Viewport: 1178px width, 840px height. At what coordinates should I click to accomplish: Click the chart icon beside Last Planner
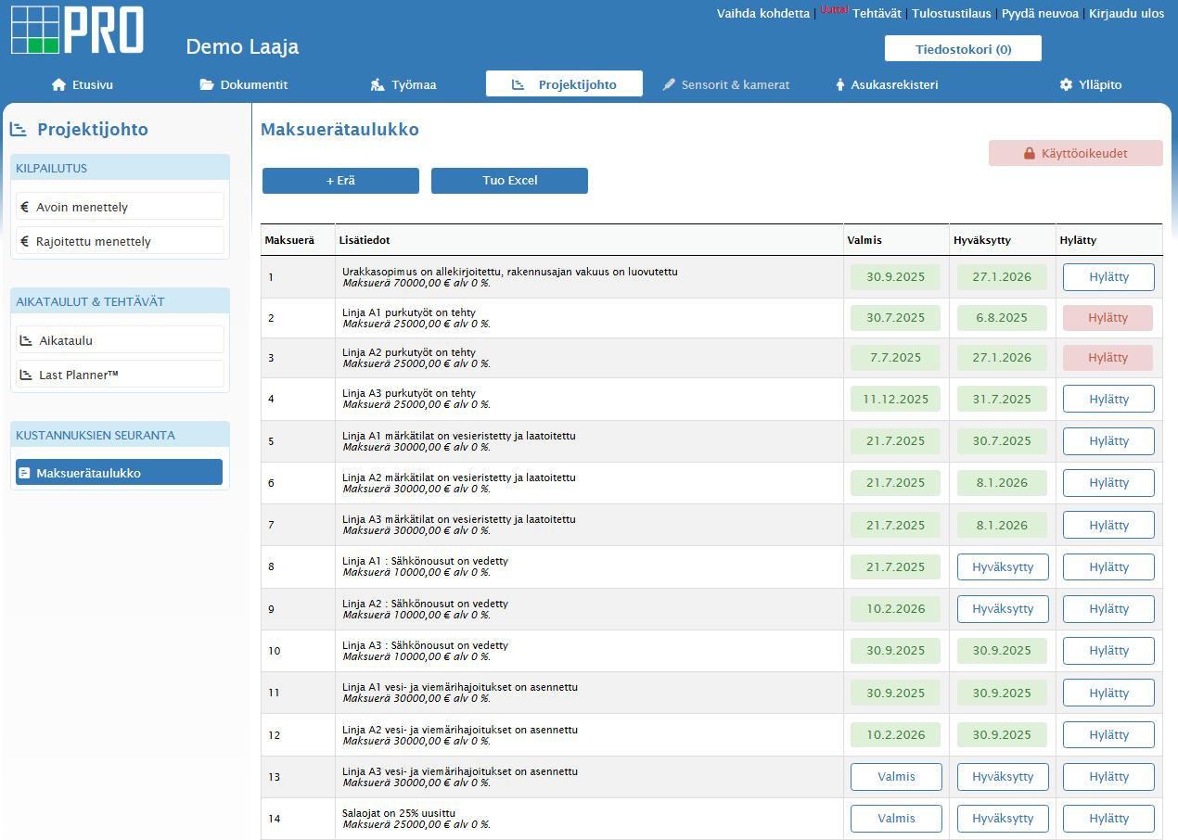(26, 375)
